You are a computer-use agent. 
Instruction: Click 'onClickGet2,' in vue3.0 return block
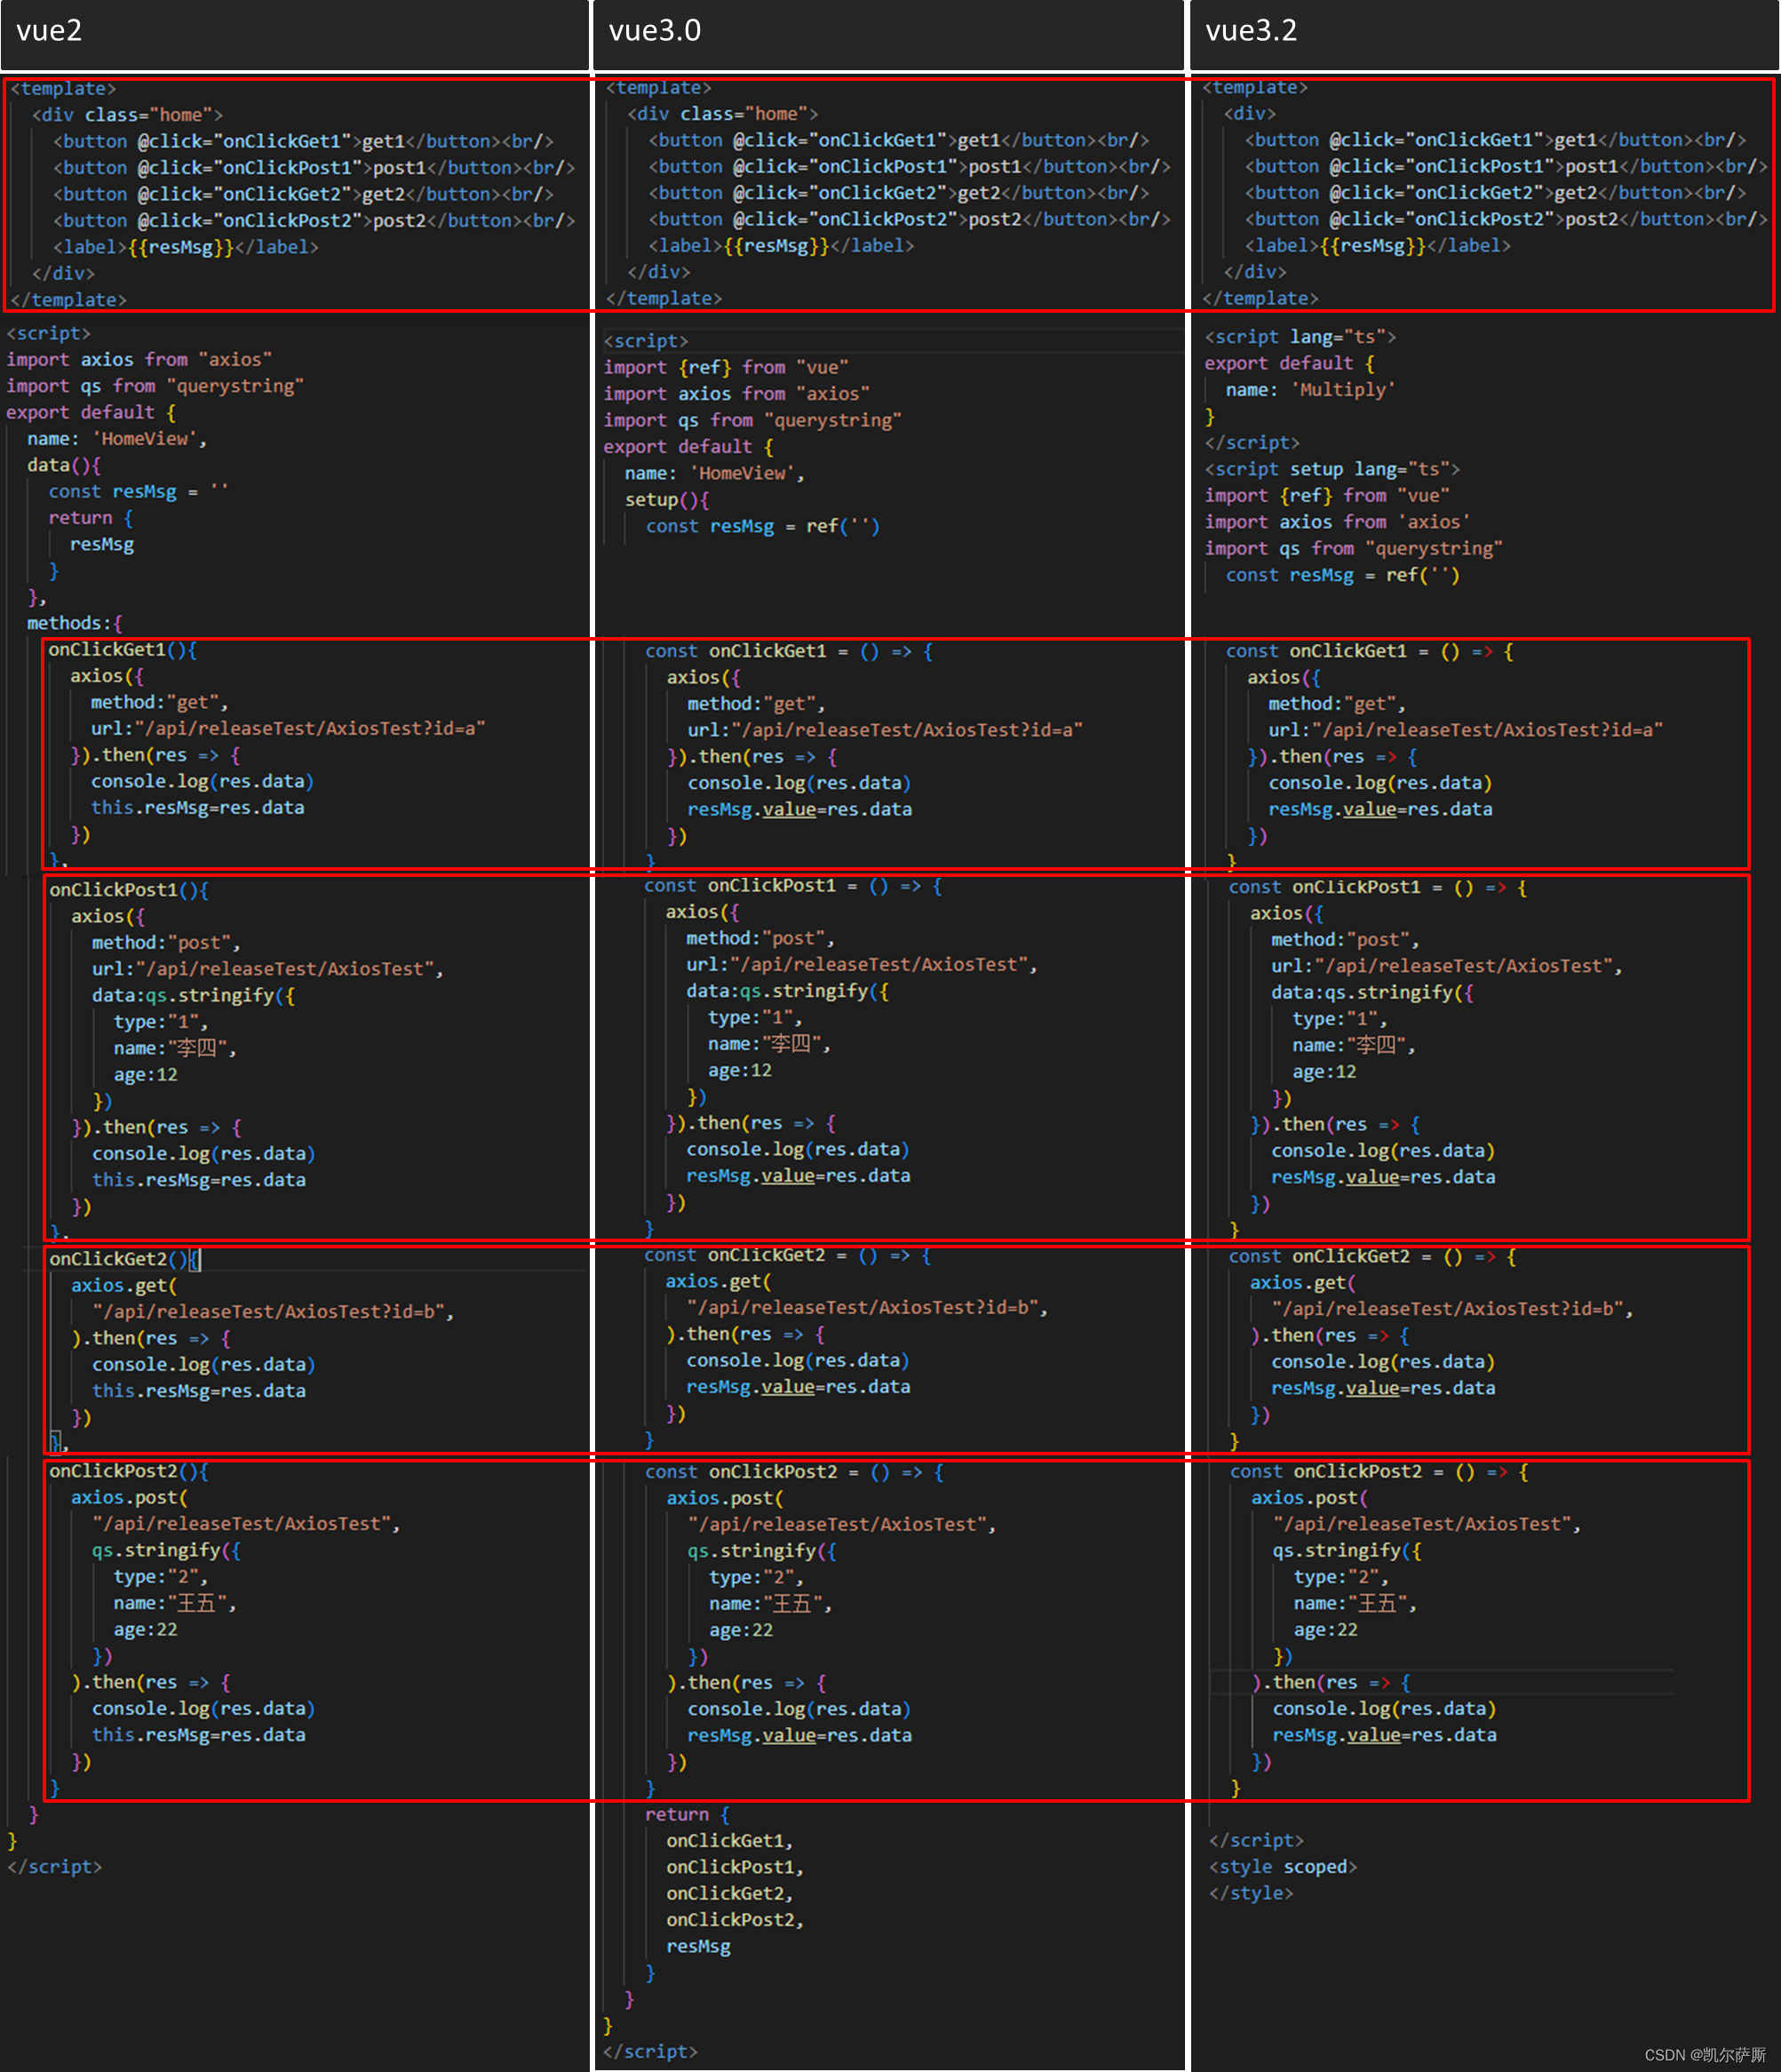730,1894
